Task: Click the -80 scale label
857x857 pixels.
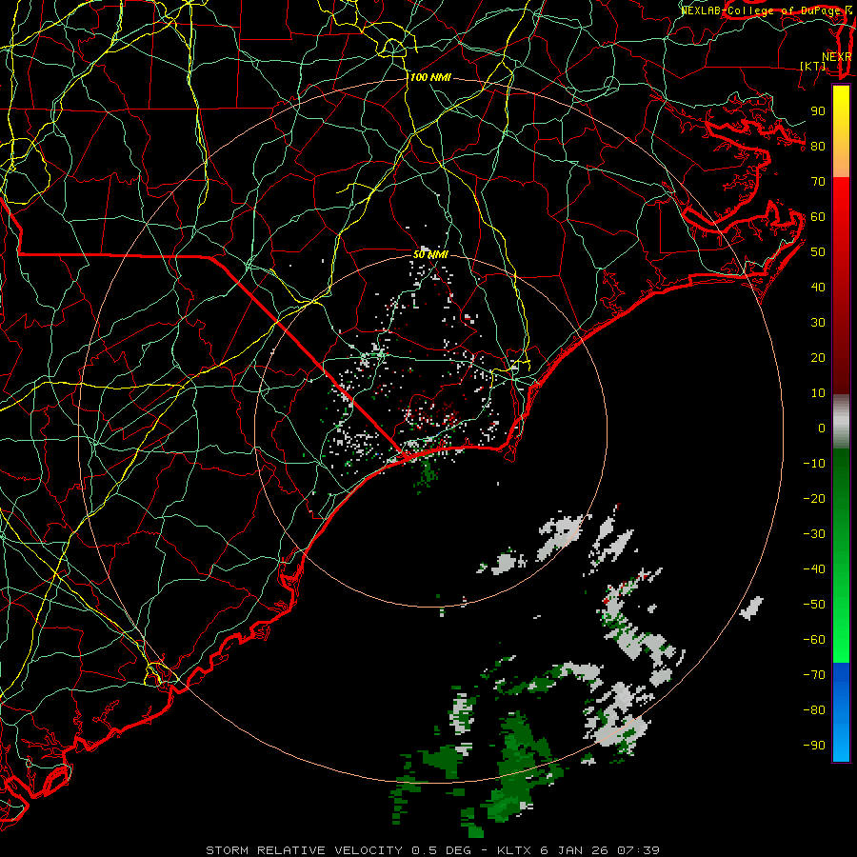Action: (814, 710)
